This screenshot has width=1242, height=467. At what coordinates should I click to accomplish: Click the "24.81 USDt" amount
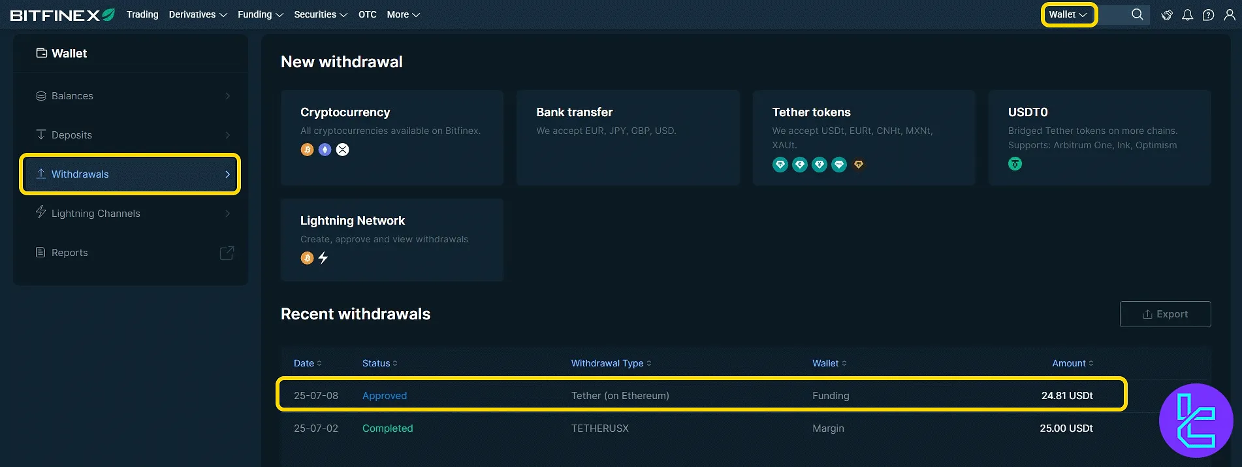click(1067, 396)
